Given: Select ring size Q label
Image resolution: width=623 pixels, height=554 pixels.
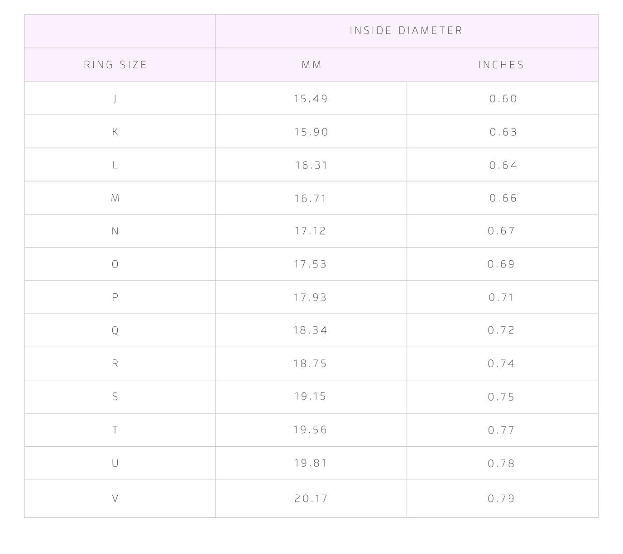Looking at the screenshot, I should [x=115, y=330].
